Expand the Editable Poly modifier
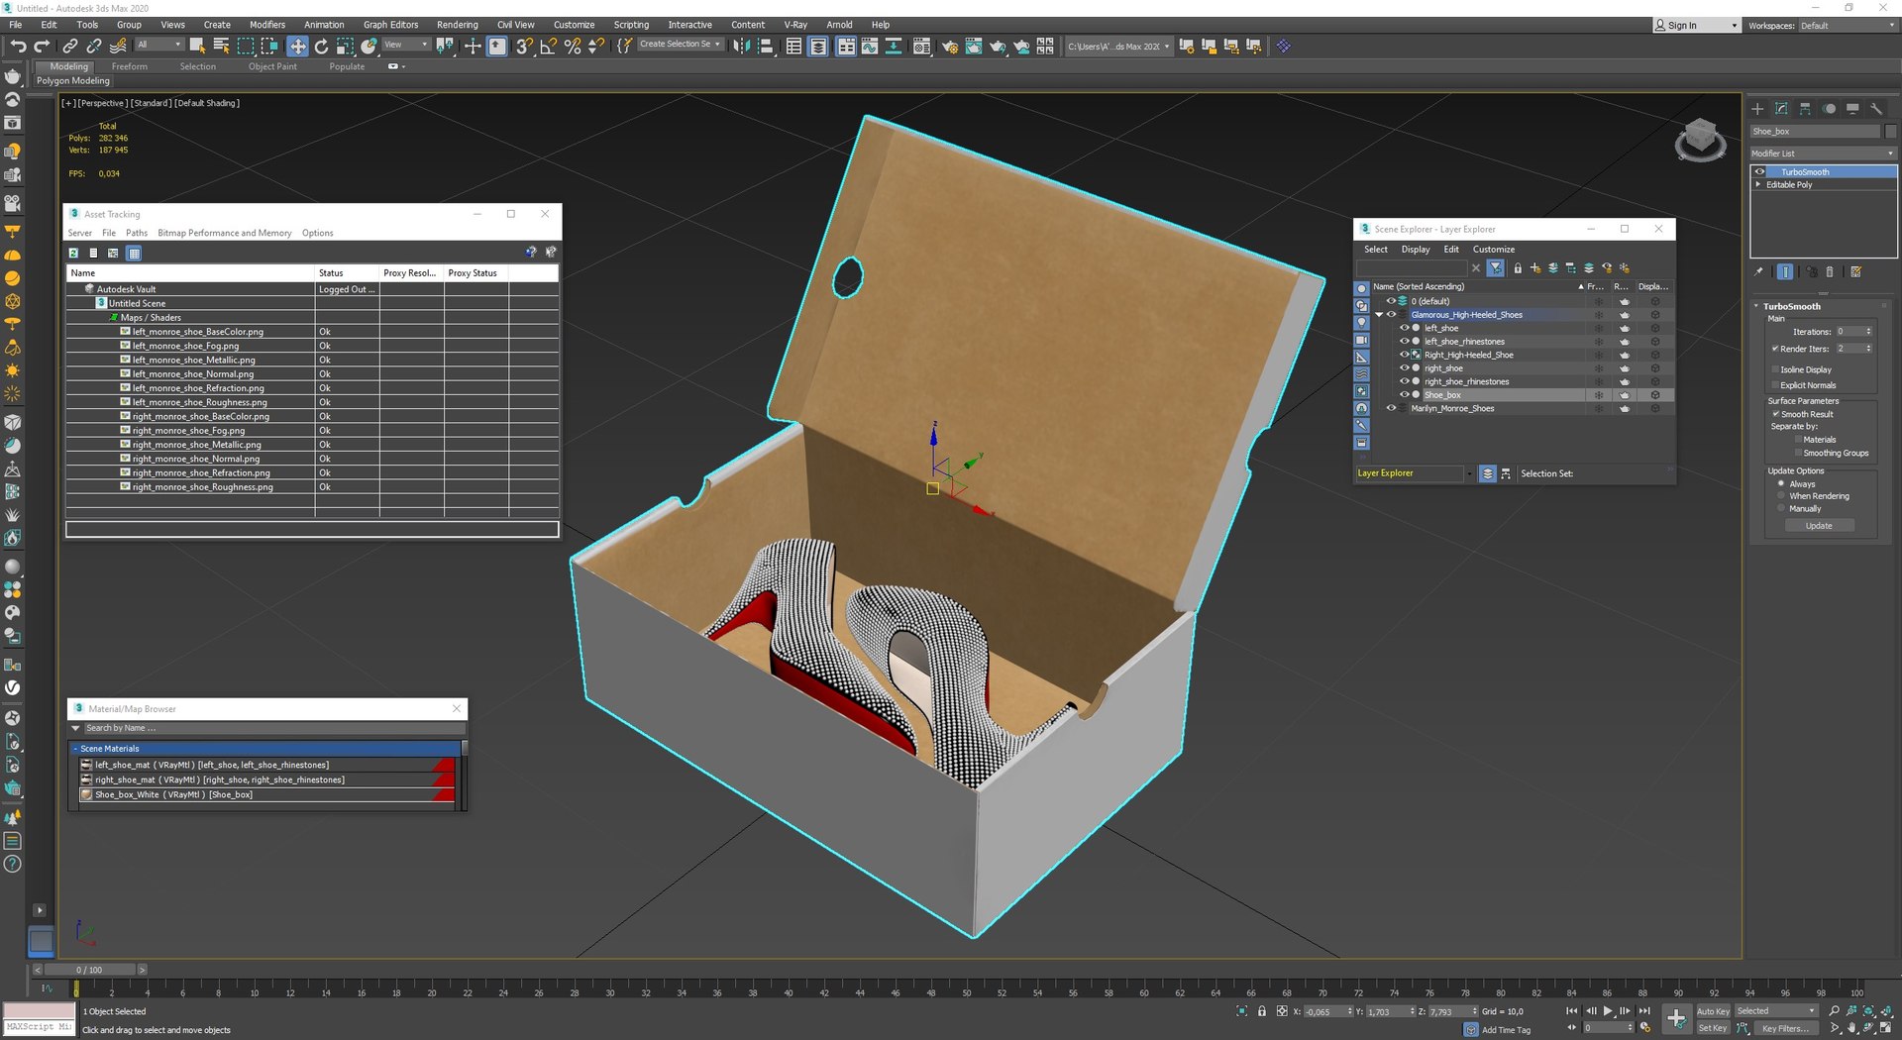The width and height of the screenshot is (1902, 1040). click(x=1758, y=185)
